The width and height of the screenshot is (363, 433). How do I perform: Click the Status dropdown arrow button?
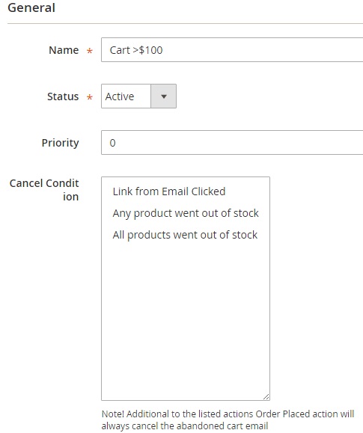163,96
